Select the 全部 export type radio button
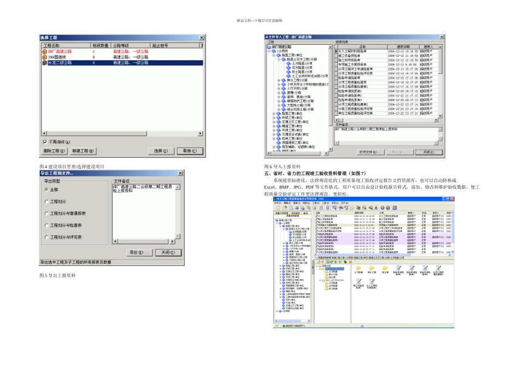 point(46,190)
